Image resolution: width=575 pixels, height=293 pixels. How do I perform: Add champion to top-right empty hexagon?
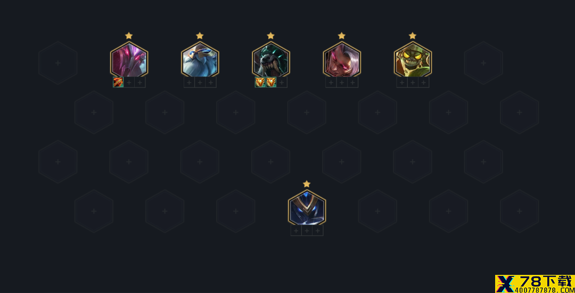coord(483,63)
